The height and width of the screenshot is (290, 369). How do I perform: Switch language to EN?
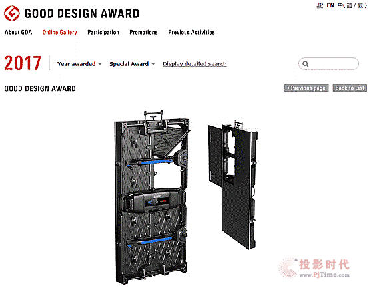point(330,5)
